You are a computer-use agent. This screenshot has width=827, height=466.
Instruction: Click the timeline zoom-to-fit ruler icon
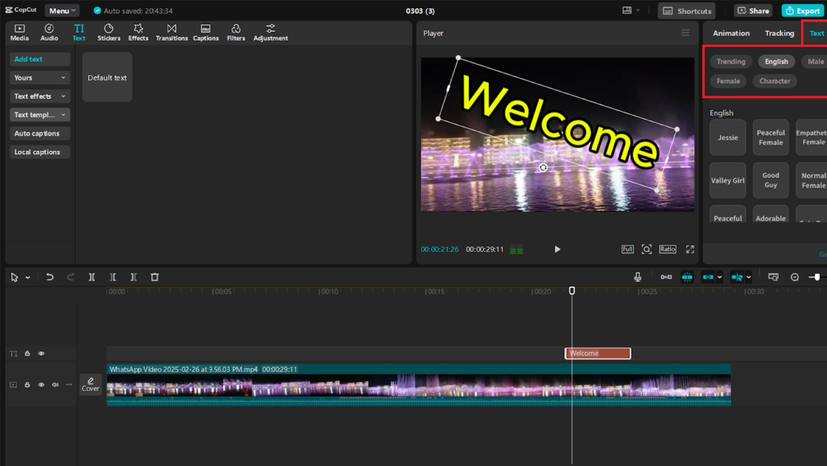pos(773,277)
